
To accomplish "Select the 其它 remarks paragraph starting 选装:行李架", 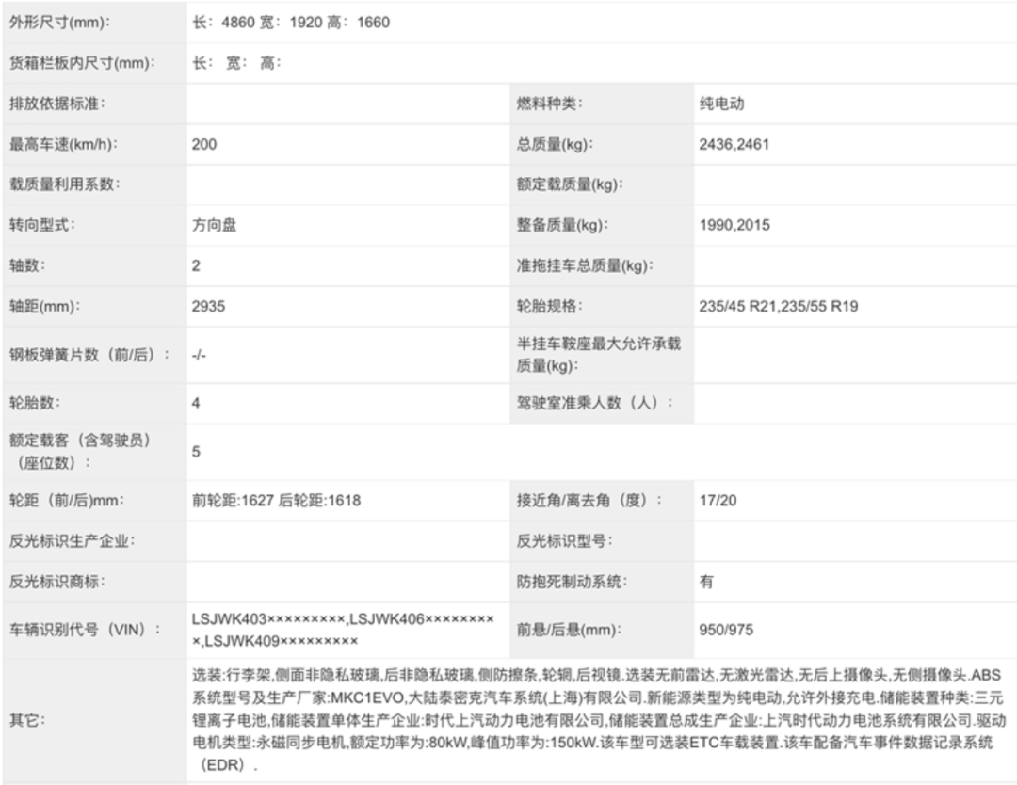I will pos(599,720).
